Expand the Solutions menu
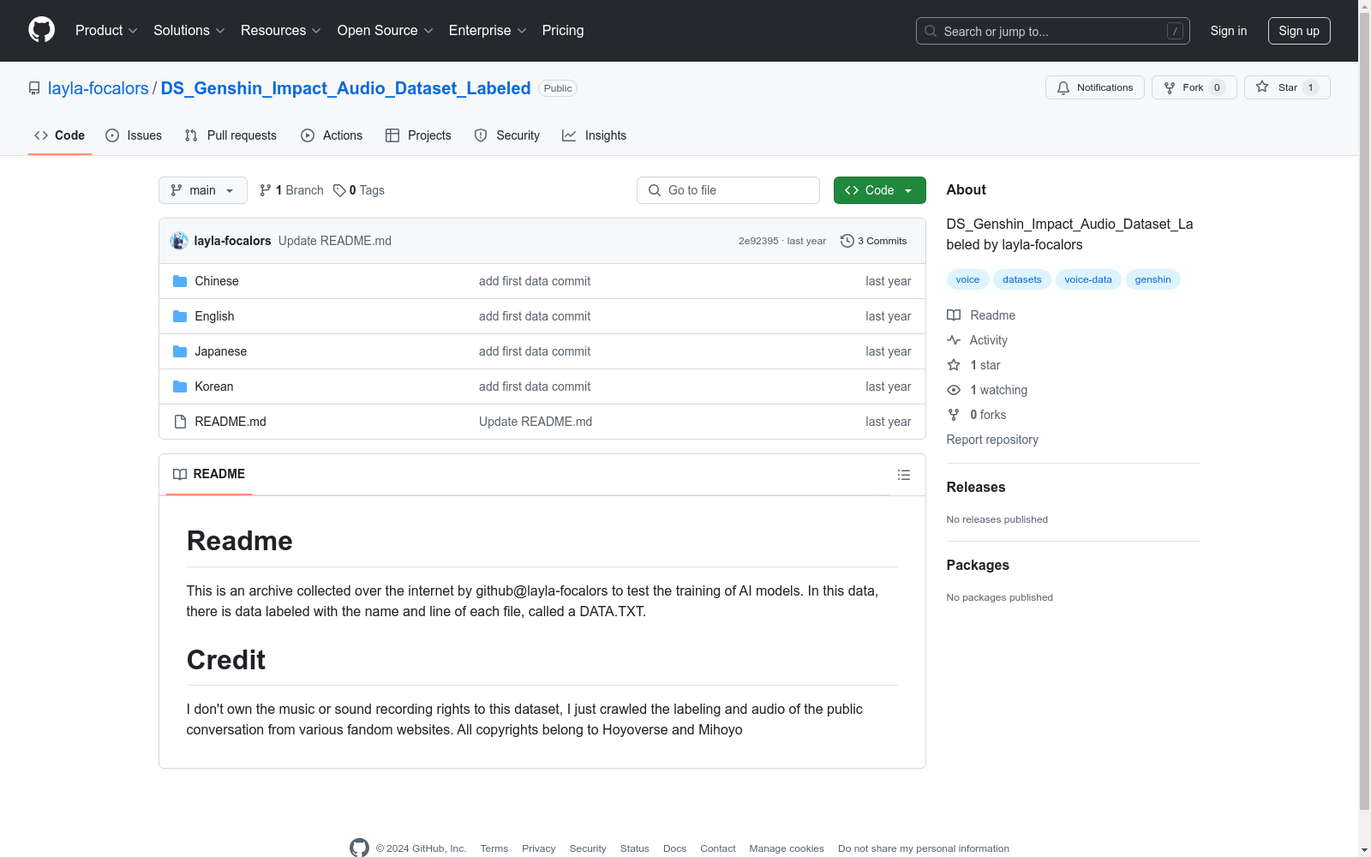The width and height of the screenshot is (1371, 857). [189, 30]
